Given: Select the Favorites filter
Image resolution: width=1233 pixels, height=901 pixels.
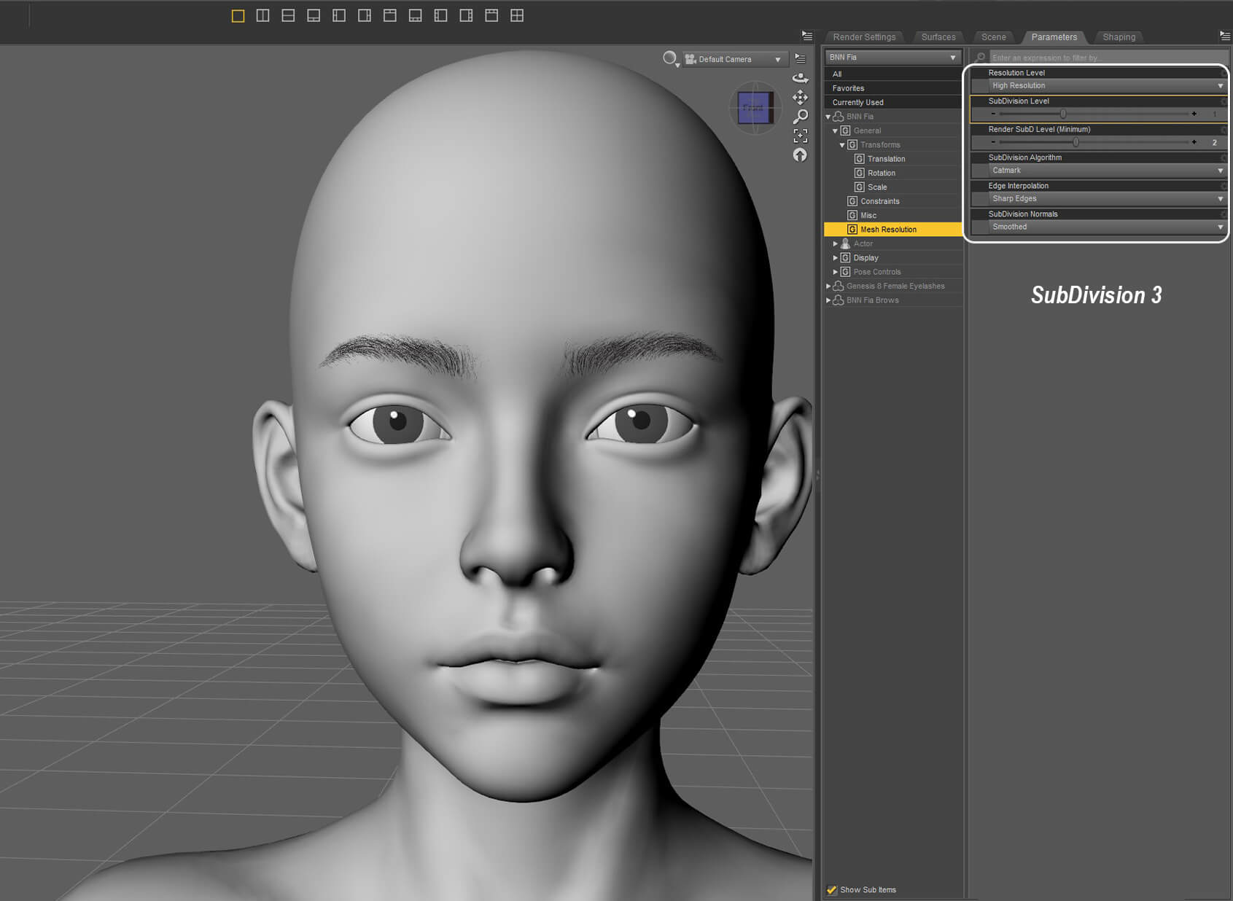Looking at the screenshot, I should tap(893, 88).
